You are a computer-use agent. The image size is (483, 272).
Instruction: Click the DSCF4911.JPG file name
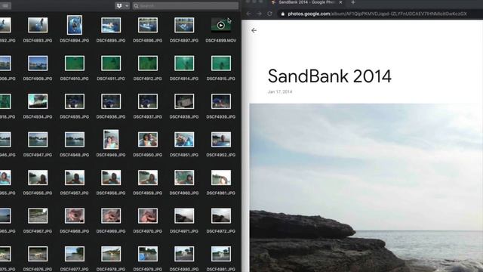coord(111,79)
